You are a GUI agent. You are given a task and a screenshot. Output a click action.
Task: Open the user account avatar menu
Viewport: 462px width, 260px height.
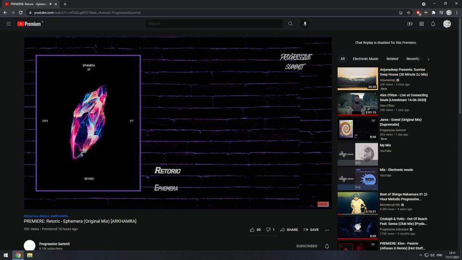coord(447,24)
